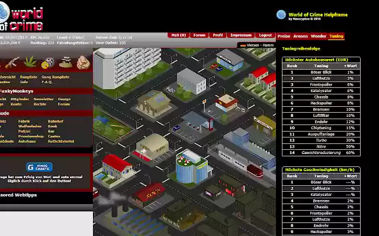Switch to the Preise tab

[x=284, y=36]
